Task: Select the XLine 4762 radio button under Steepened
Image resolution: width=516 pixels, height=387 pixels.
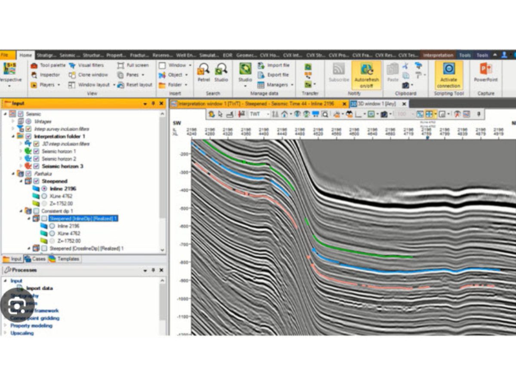Action: click(x=44, y=196)
